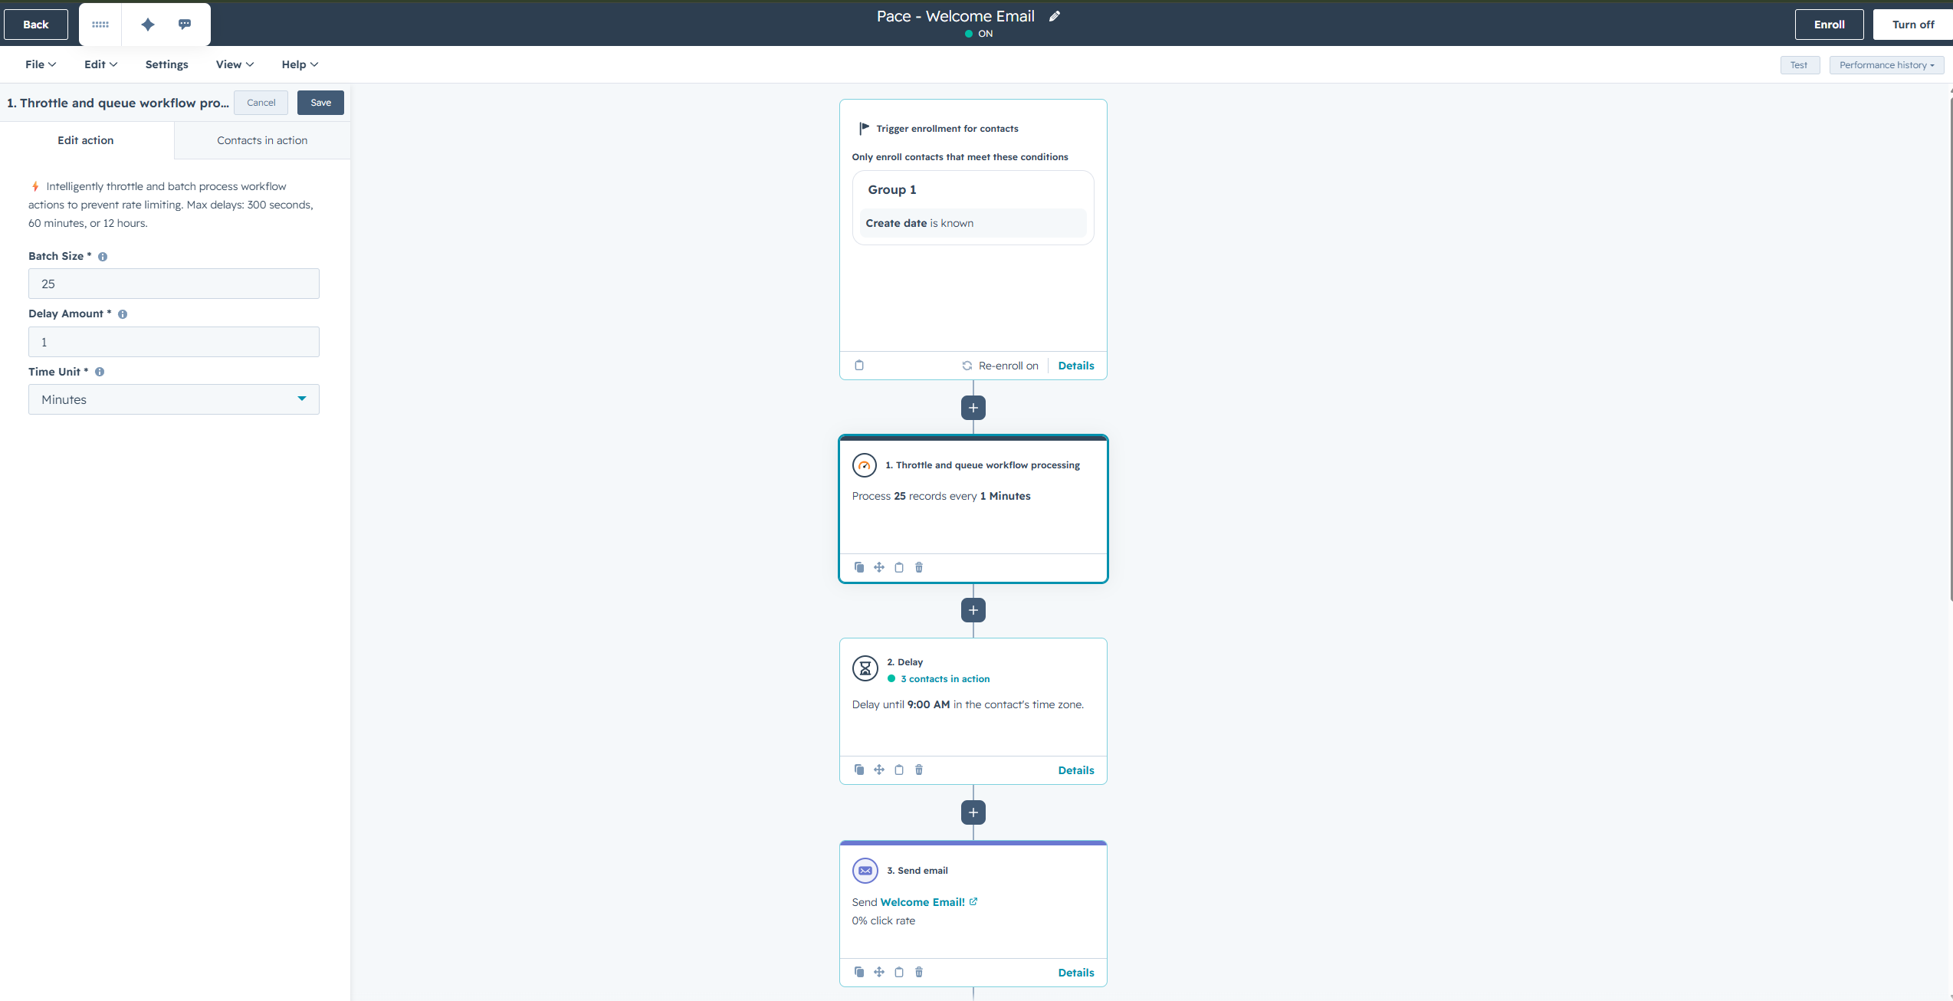Click re-enroll refresh icon in trigger card
The height and width of the screenshot is (1001, 1953).
click(x=967, y=366)
